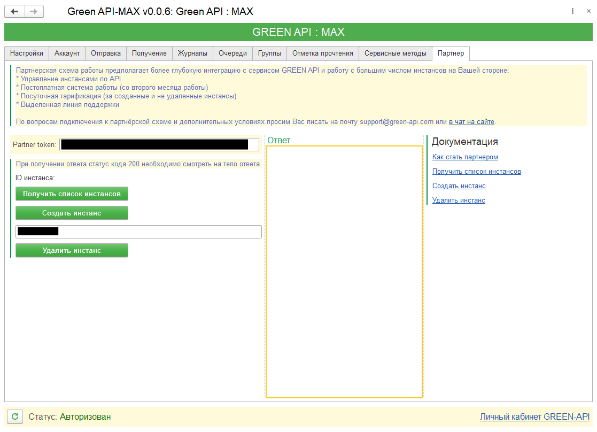597x432 pixels.
Task: Go to the Отправка tab
Action: (106, 53)
